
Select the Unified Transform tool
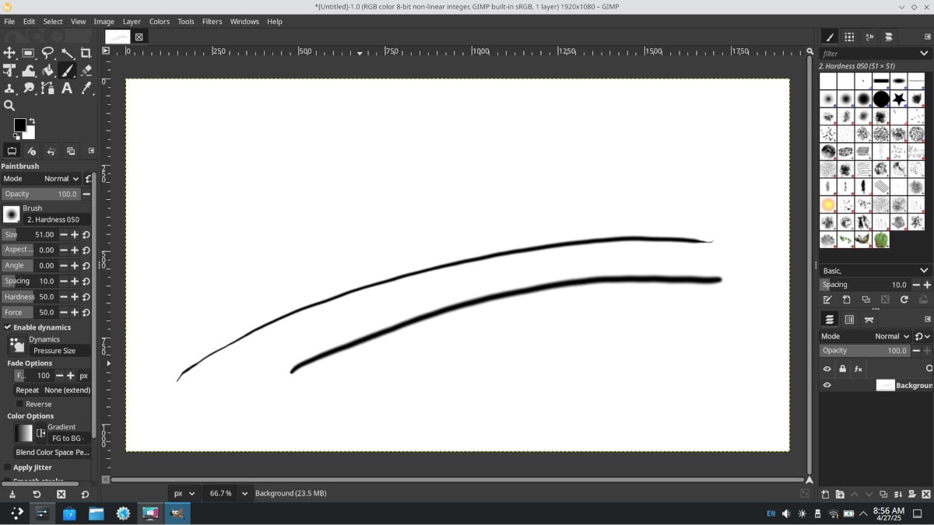coord(9,71)
